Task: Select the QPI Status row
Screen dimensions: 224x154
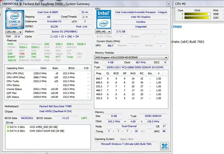Action: (x=48, y=97)
